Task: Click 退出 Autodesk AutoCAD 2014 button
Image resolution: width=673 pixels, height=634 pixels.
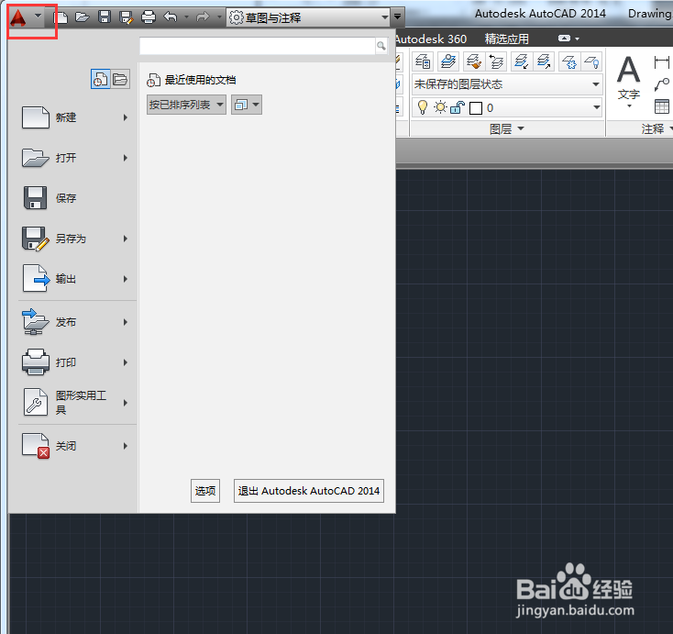Action: coord(309,491)
